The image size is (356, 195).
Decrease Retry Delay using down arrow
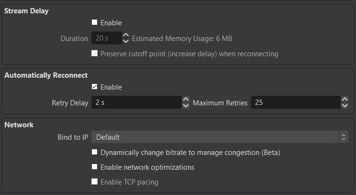click(186, 106)
